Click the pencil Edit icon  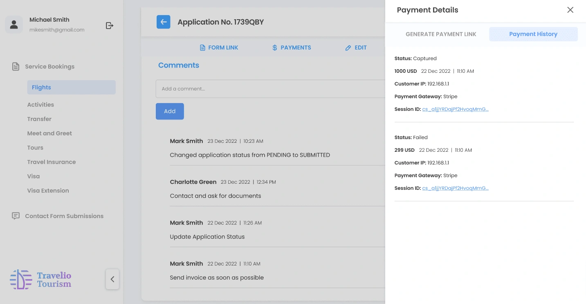tap(348, 48)
